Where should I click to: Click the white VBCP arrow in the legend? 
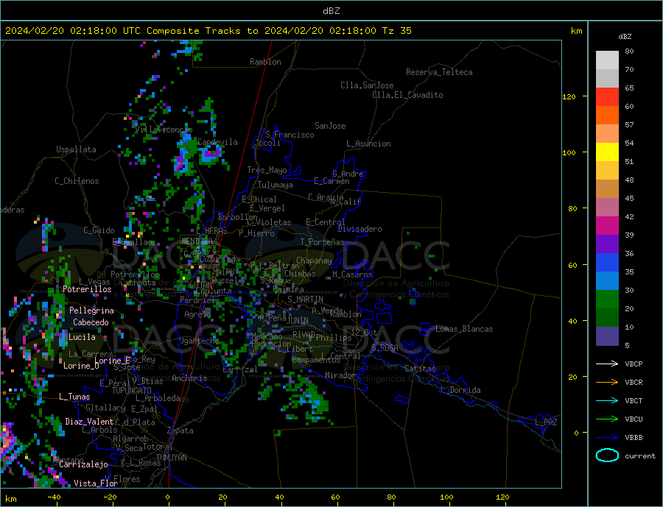click(607, 364)
